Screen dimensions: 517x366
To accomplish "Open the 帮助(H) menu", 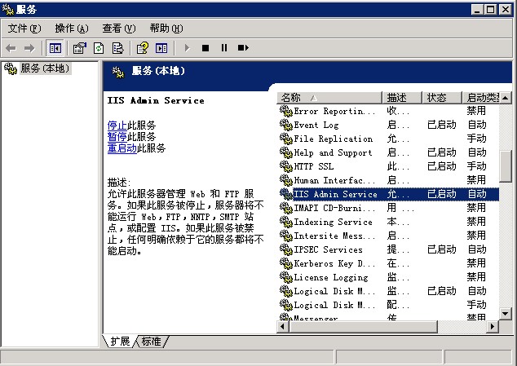I will [x=166, y=29].
